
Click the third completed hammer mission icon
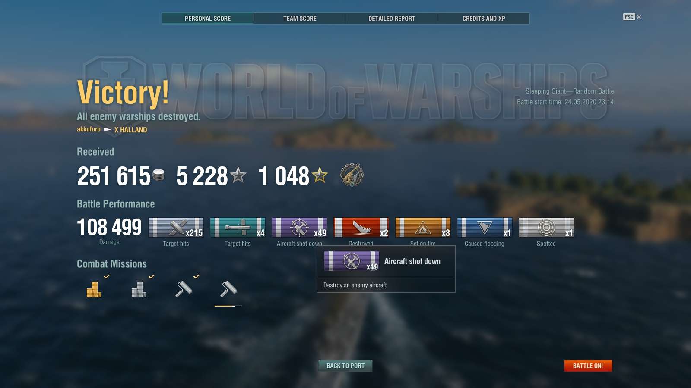184,289
